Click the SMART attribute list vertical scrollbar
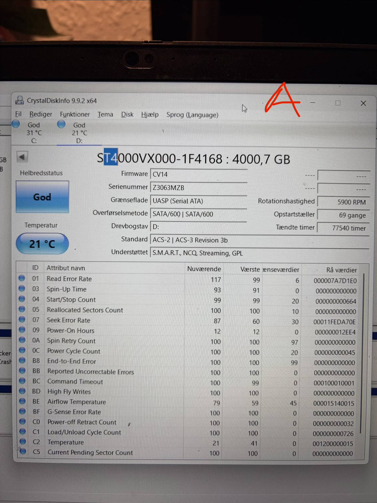This screenshot has height=503, width=377. point(362,353)
